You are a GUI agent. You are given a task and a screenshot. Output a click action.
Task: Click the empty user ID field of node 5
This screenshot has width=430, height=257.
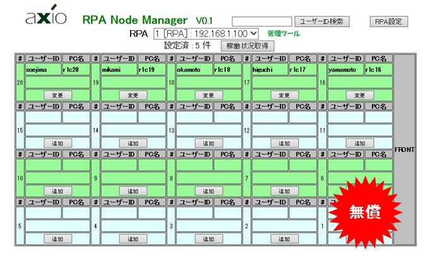click(44, 213)
